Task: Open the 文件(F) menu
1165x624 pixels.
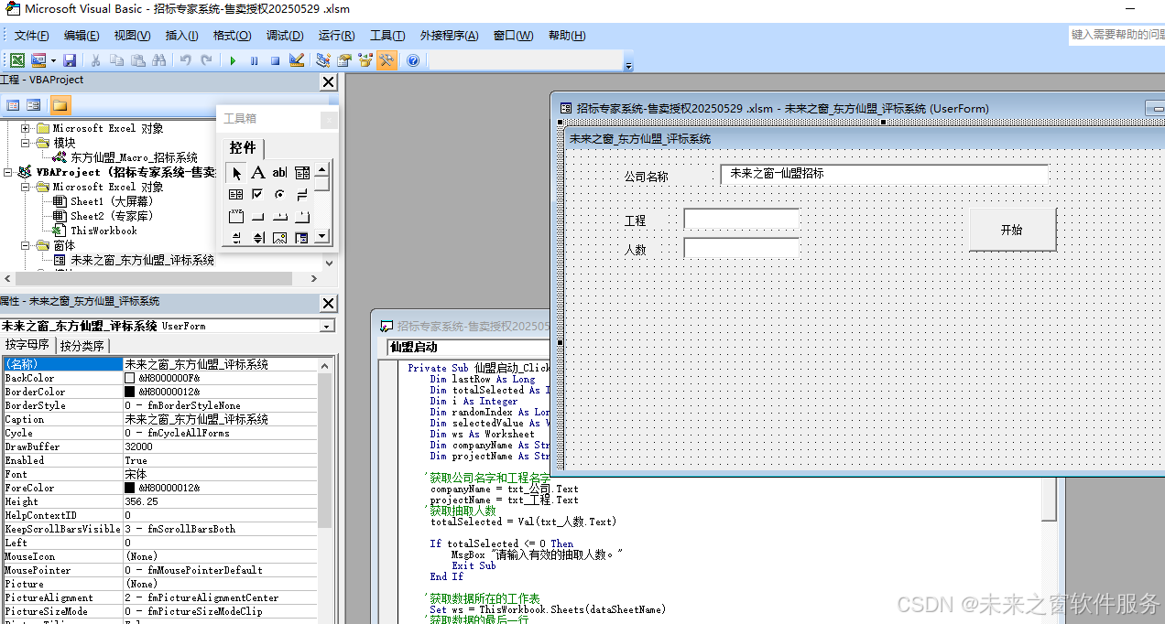Action: [x=31, y=35]
